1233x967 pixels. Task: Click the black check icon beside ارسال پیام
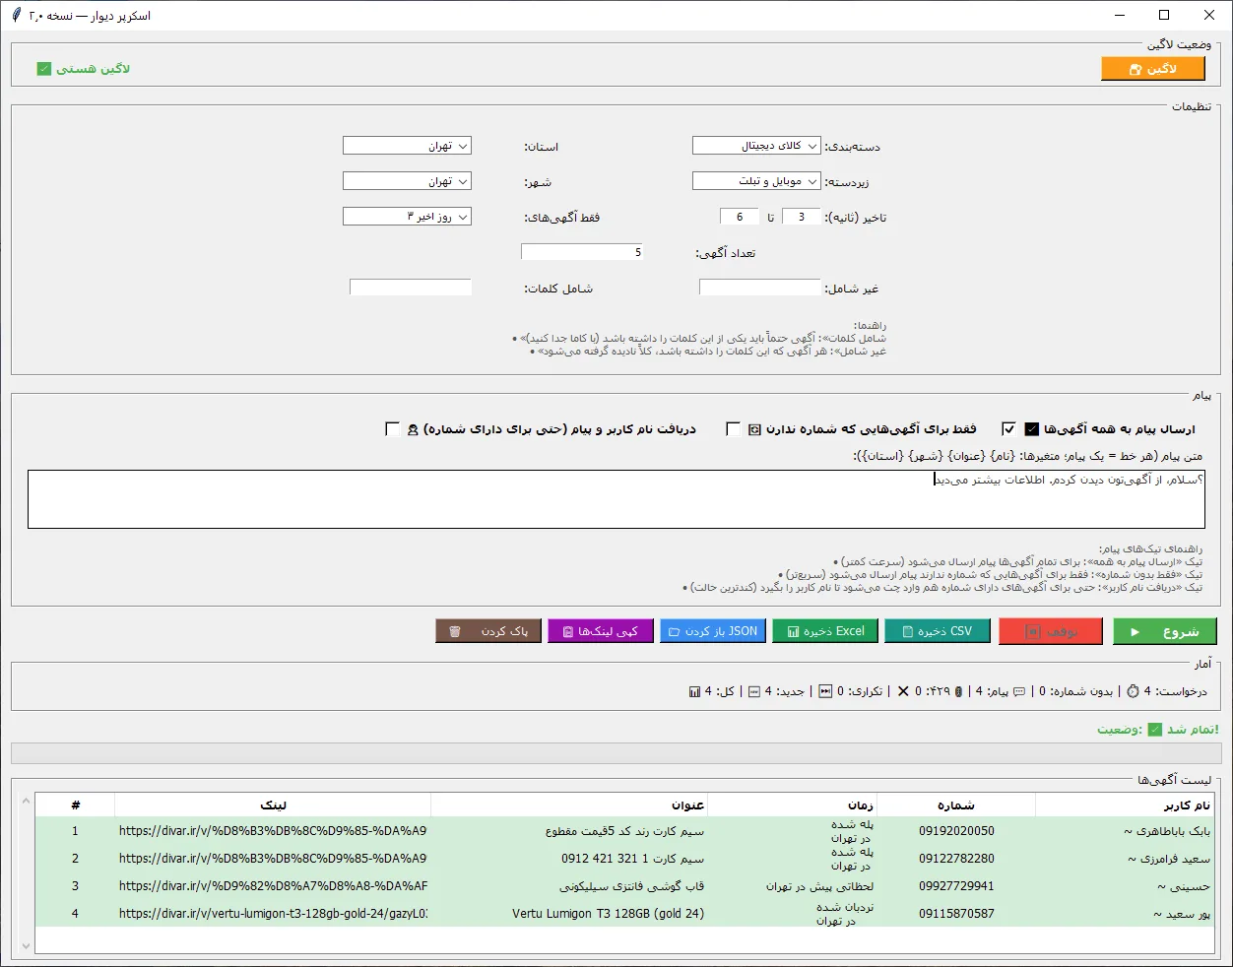[x=1032, y=429]
